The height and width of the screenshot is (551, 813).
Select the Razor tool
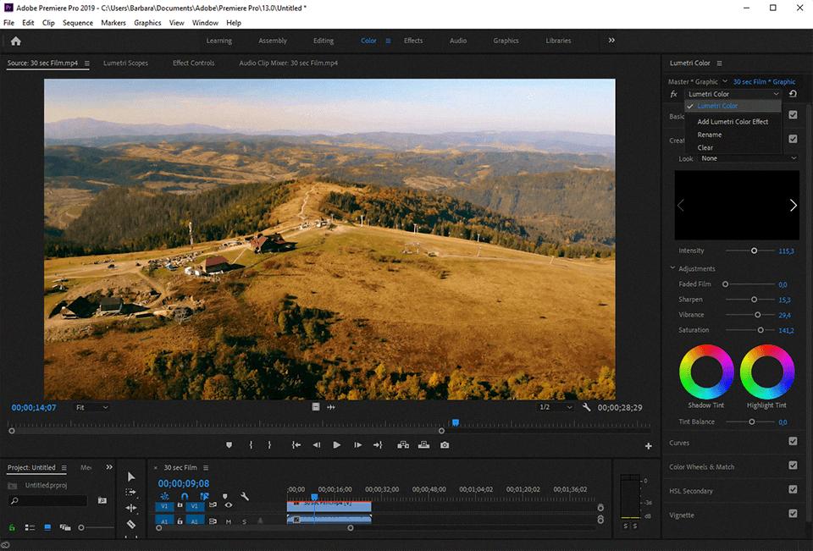pyautogui.click(x=131, y=524)
